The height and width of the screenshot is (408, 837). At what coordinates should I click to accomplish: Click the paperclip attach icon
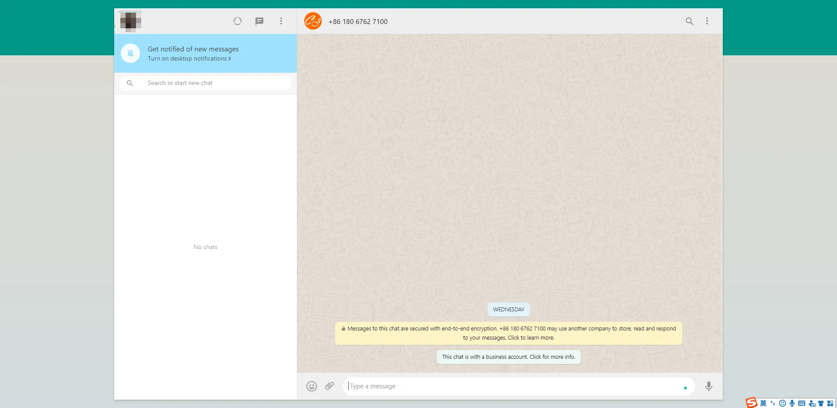point(330,386)
